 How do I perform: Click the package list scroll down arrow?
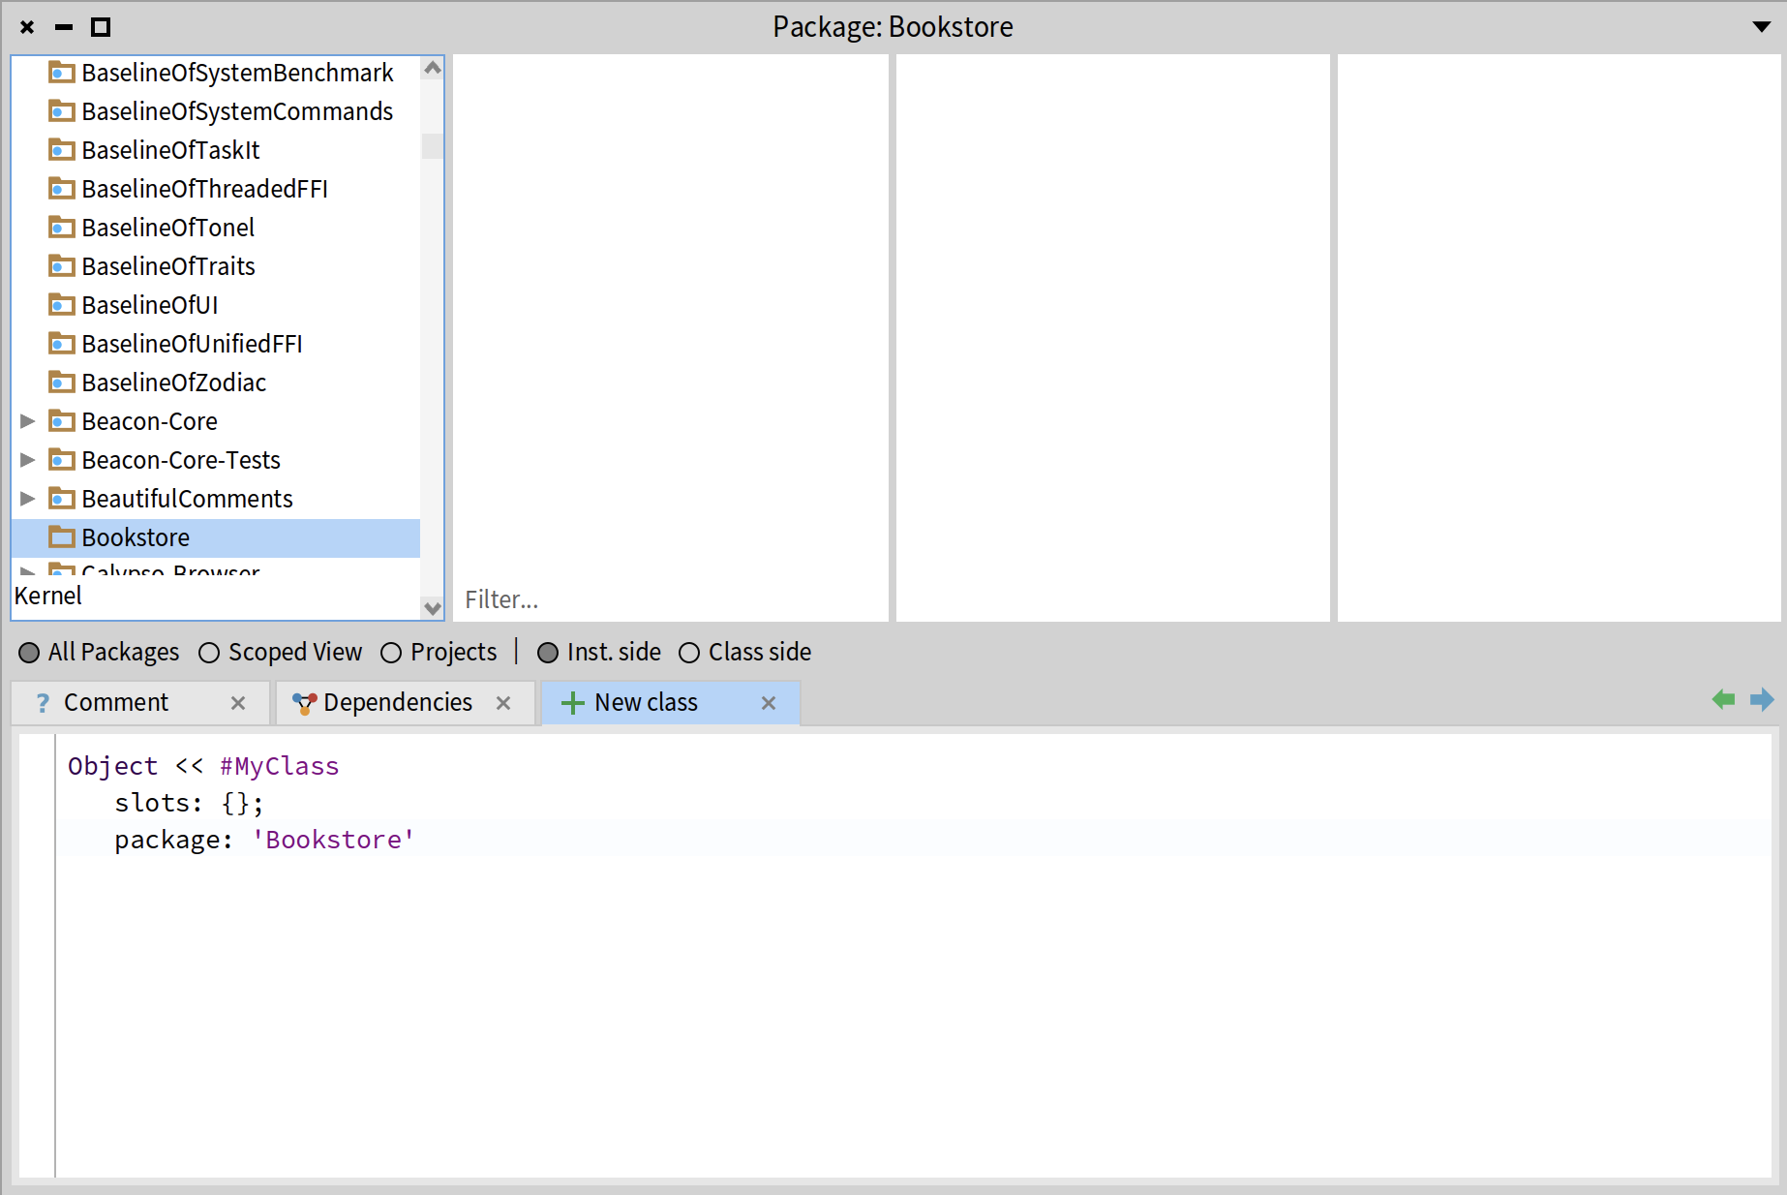433,608
